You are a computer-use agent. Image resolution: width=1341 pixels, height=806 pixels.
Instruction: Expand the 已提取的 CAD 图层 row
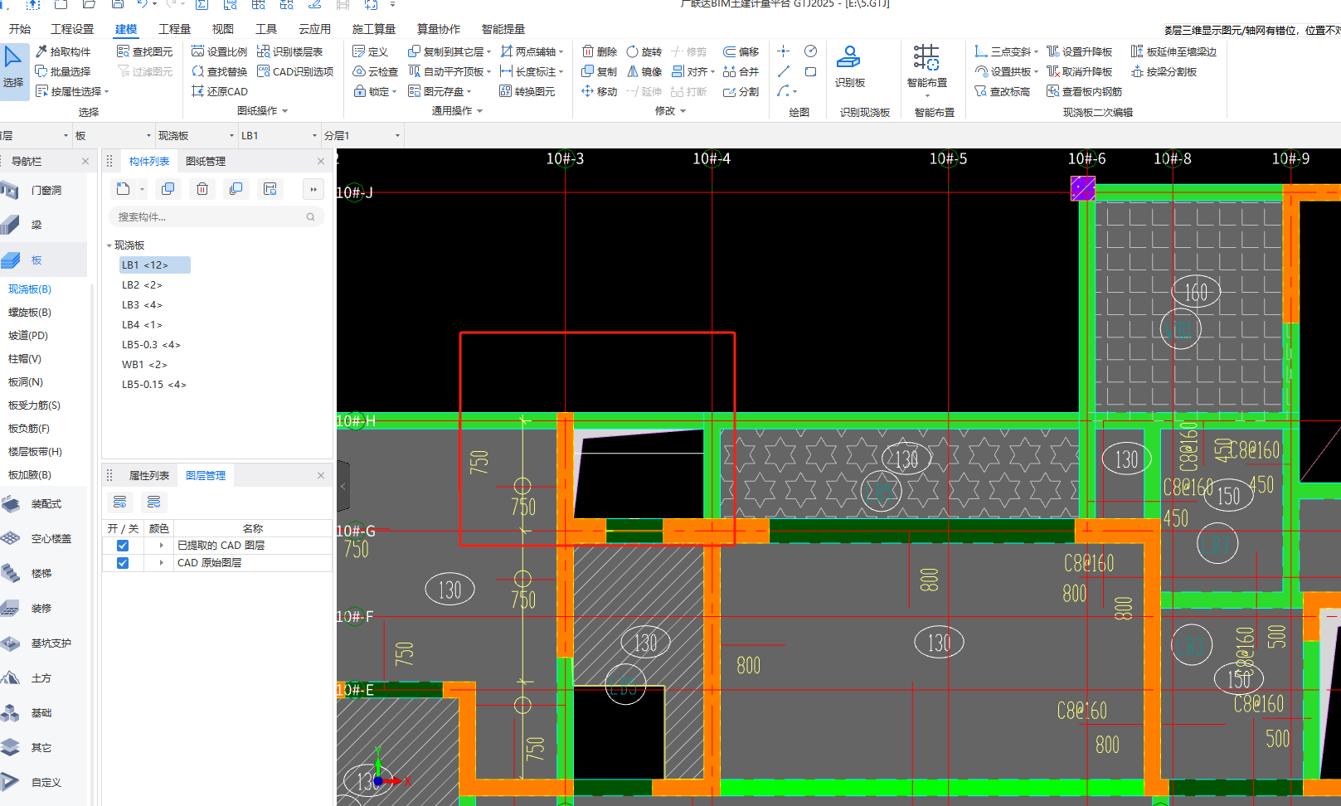tap(162, 546)
